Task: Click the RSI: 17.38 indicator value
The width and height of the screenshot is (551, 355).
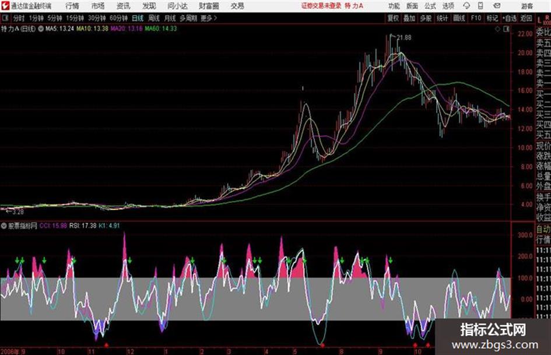Action: point(83,226)
